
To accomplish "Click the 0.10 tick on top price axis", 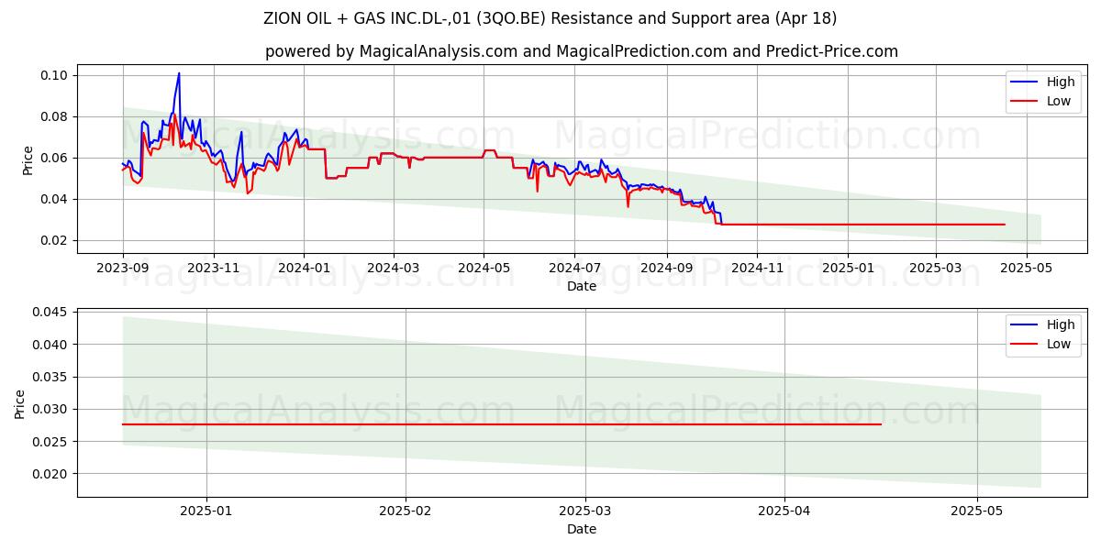I will pos(55,75).
